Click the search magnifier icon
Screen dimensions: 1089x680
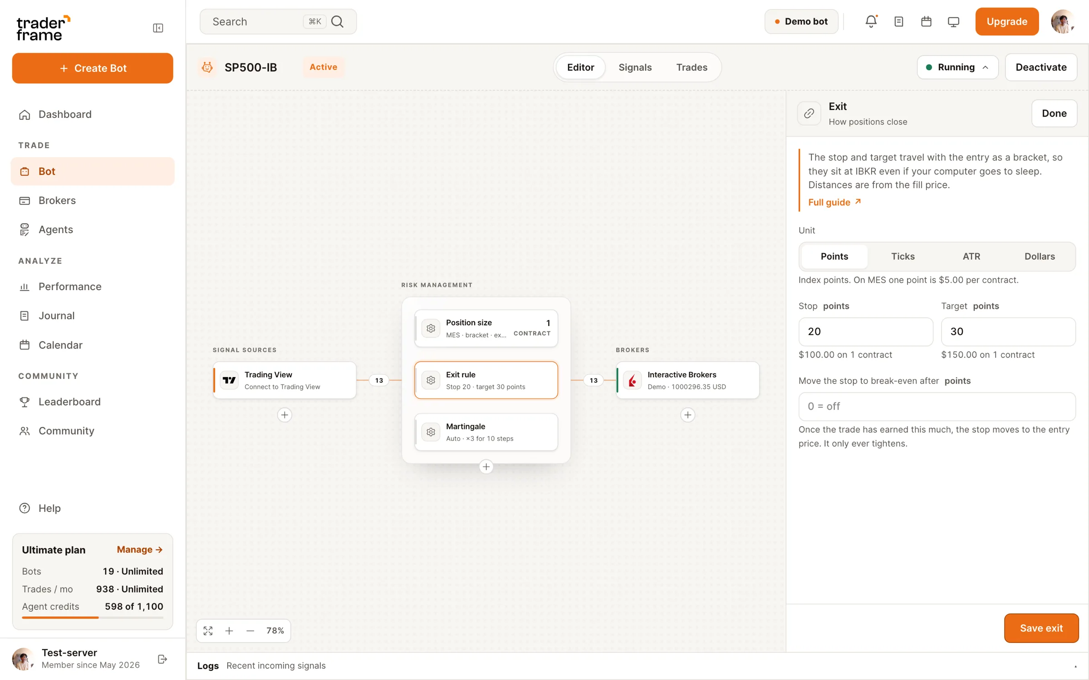(337, 21)
